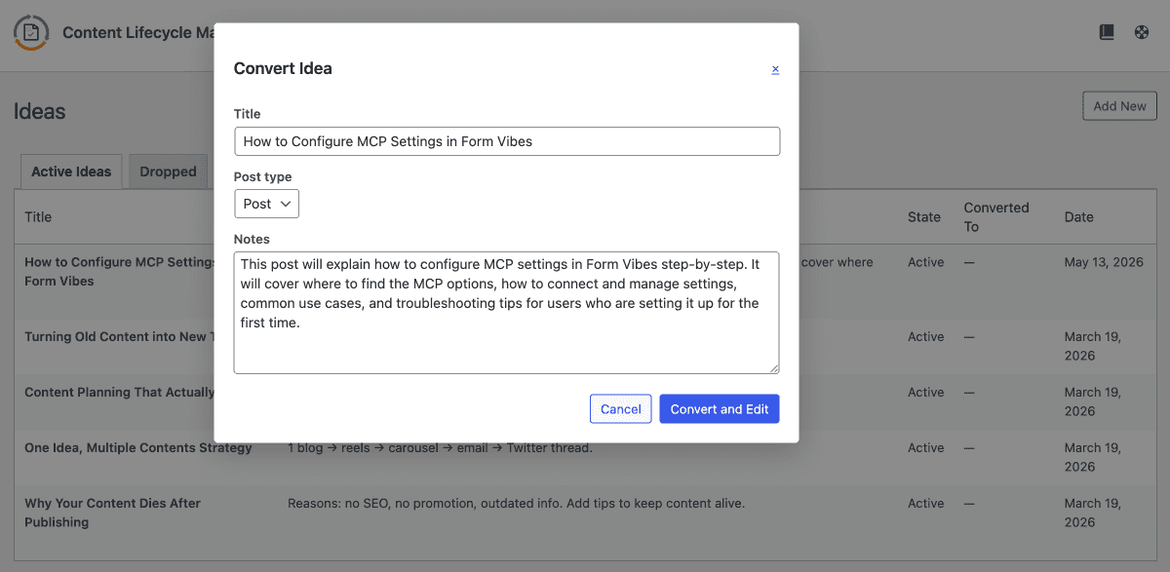Switch to the Dropped tab

coord(168,172)
